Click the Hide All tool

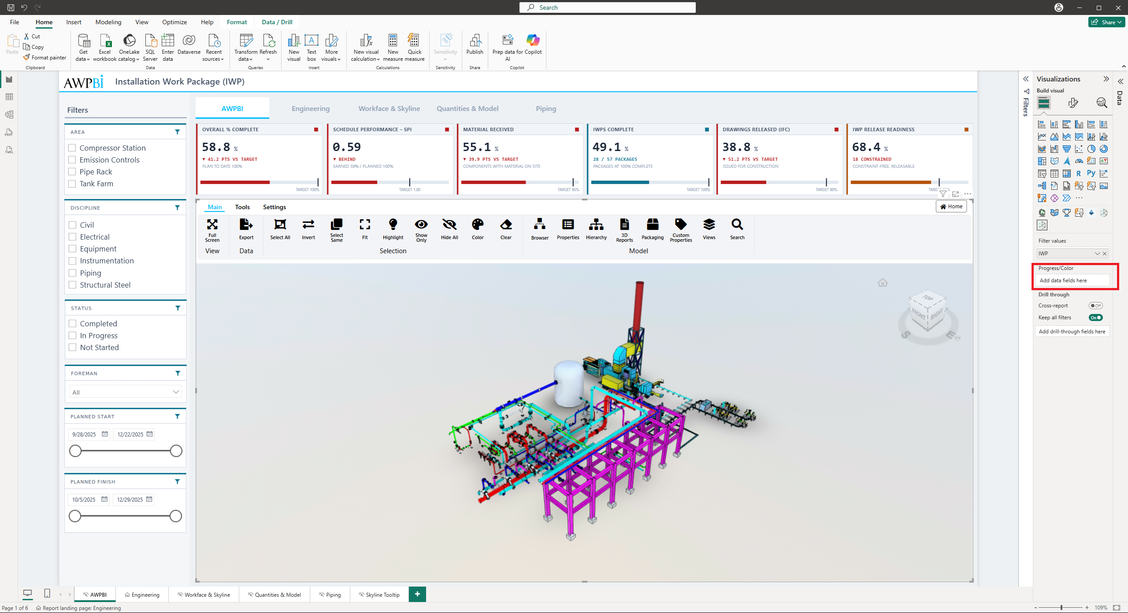tap(449, 229)
